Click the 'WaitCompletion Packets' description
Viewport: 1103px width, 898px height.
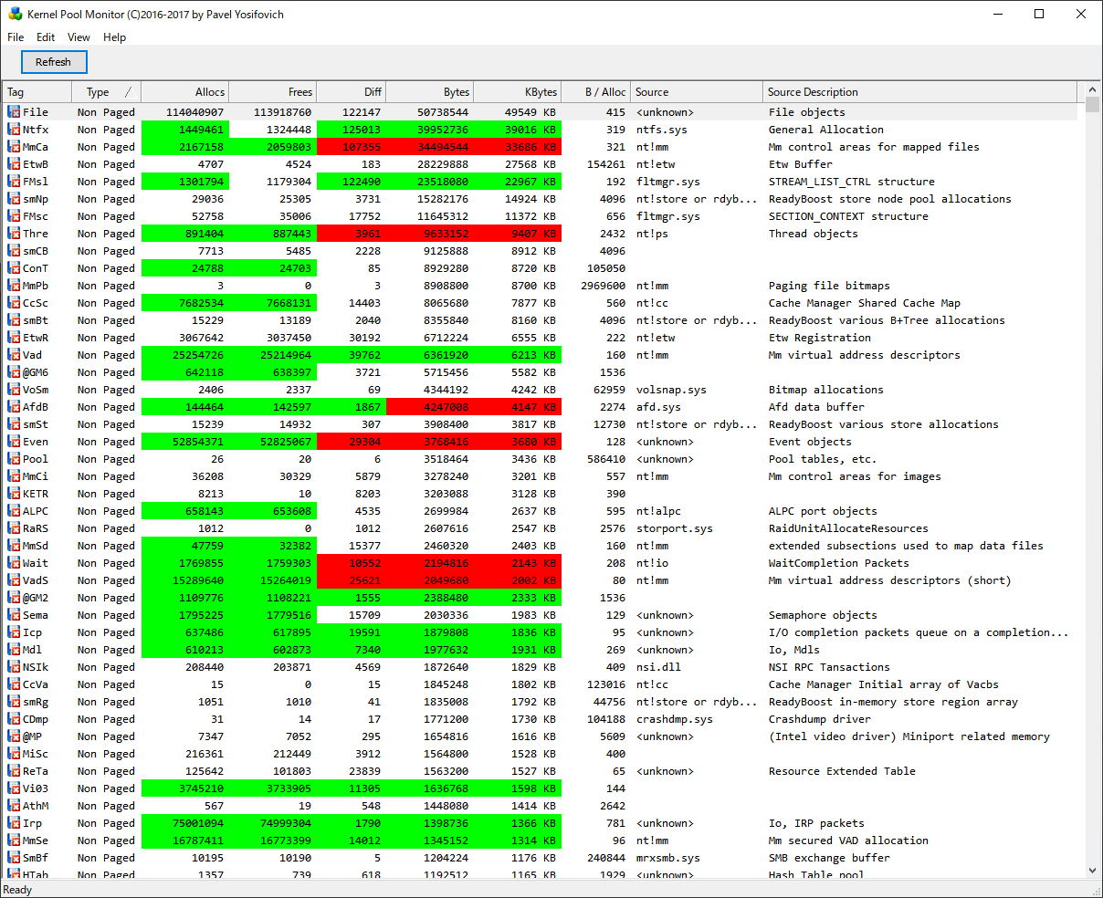point(839,563)
